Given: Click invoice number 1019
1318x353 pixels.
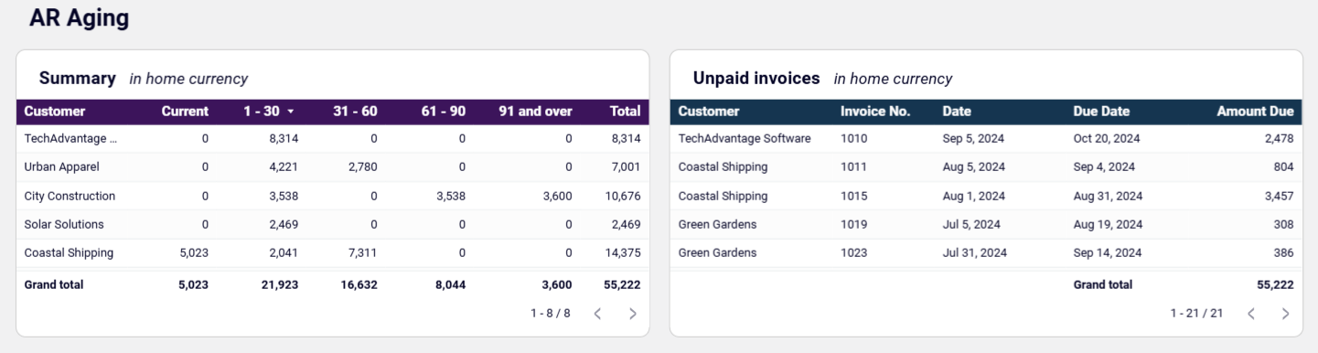Looking at the screenshot, I should [854, 224].
